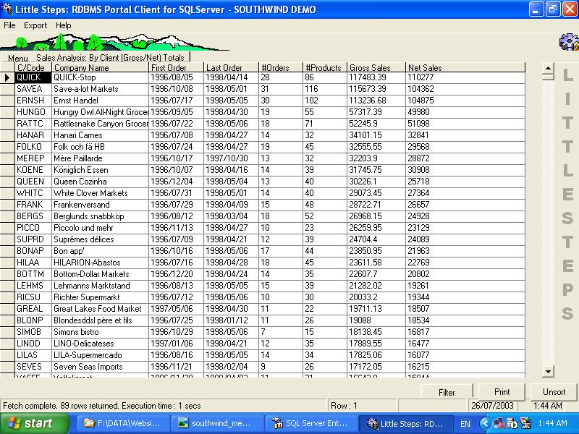
Task: Click the grid scrollbar up arrow
Action: pyautogui.click(x=548, y=68)
